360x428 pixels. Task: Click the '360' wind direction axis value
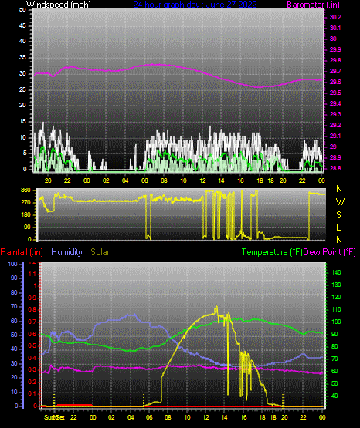point(25,190)
